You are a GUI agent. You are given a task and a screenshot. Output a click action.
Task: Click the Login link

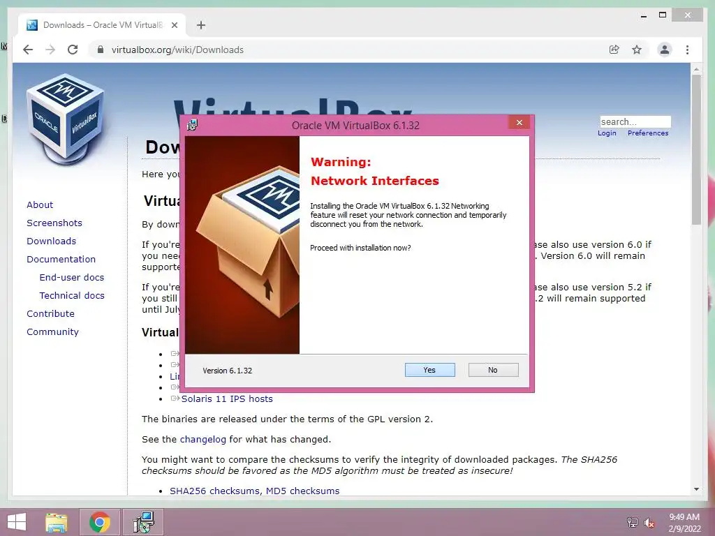point(607,133)
